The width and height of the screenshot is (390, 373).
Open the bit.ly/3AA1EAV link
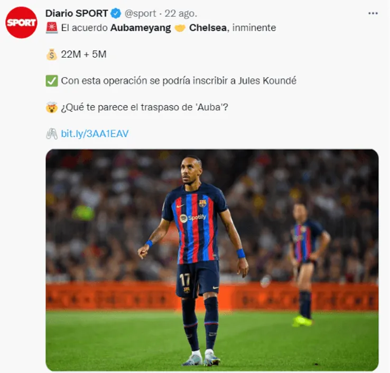click(95, 134)
